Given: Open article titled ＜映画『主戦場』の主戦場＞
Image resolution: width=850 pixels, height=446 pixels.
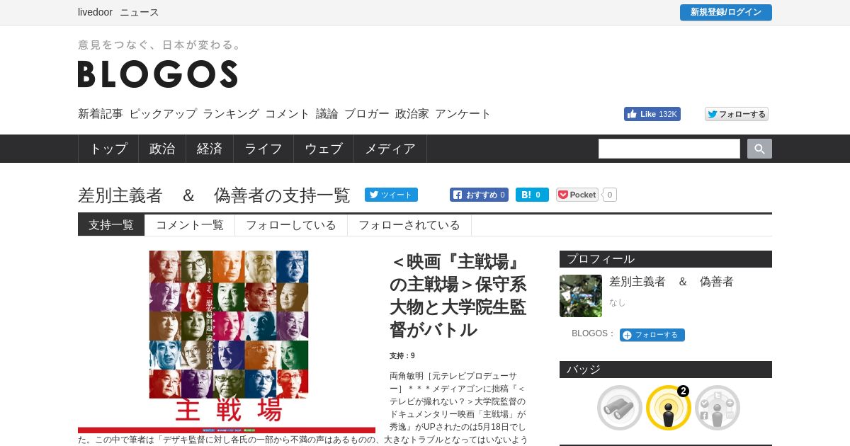Looking at the screenshot, I should (x=458, y=295).
